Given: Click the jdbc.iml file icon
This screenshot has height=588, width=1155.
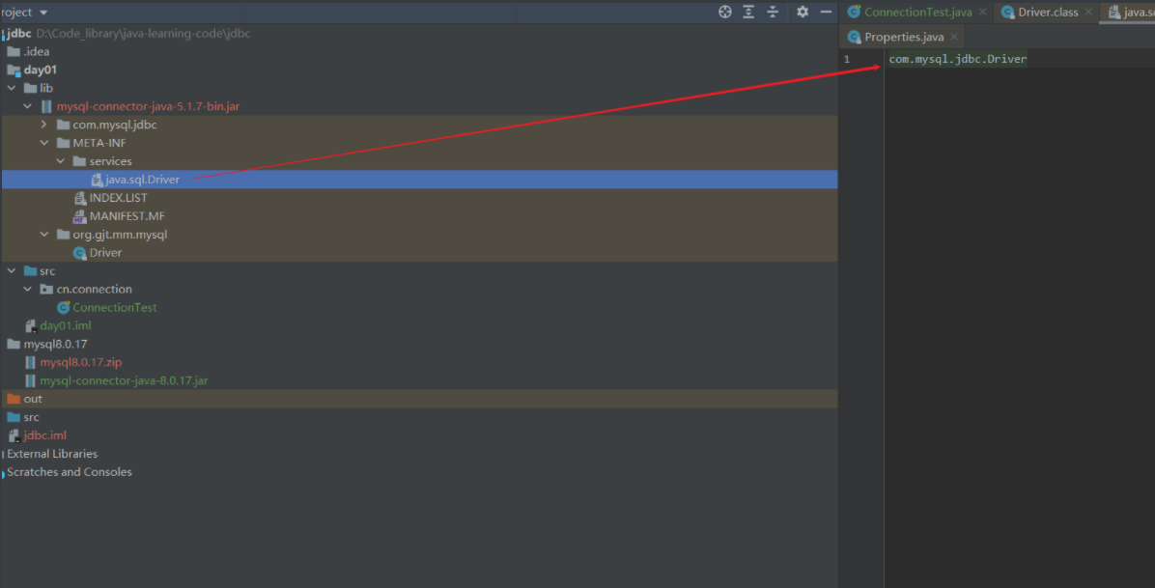Looking at the screenshot, I should point(14,435).
